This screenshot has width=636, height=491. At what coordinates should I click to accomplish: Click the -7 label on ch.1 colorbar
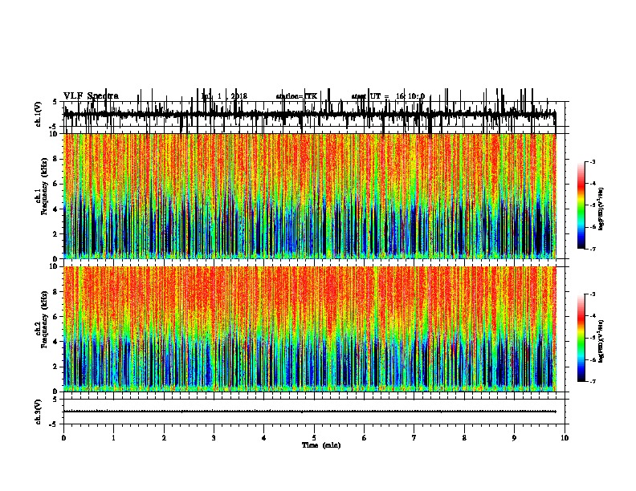tap(593, 249)
